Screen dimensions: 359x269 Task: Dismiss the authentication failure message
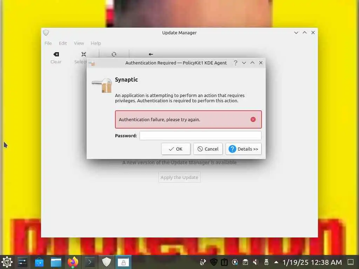(253, 119)
